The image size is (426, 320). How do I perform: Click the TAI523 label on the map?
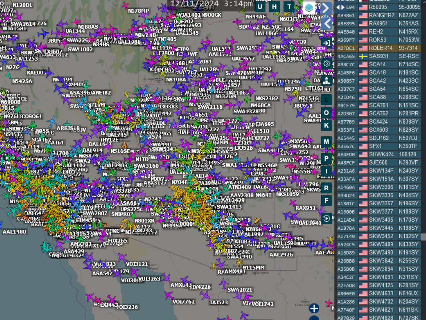point(219,302)
